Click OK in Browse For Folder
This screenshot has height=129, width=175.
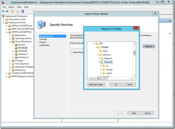(x=116, y=84)
